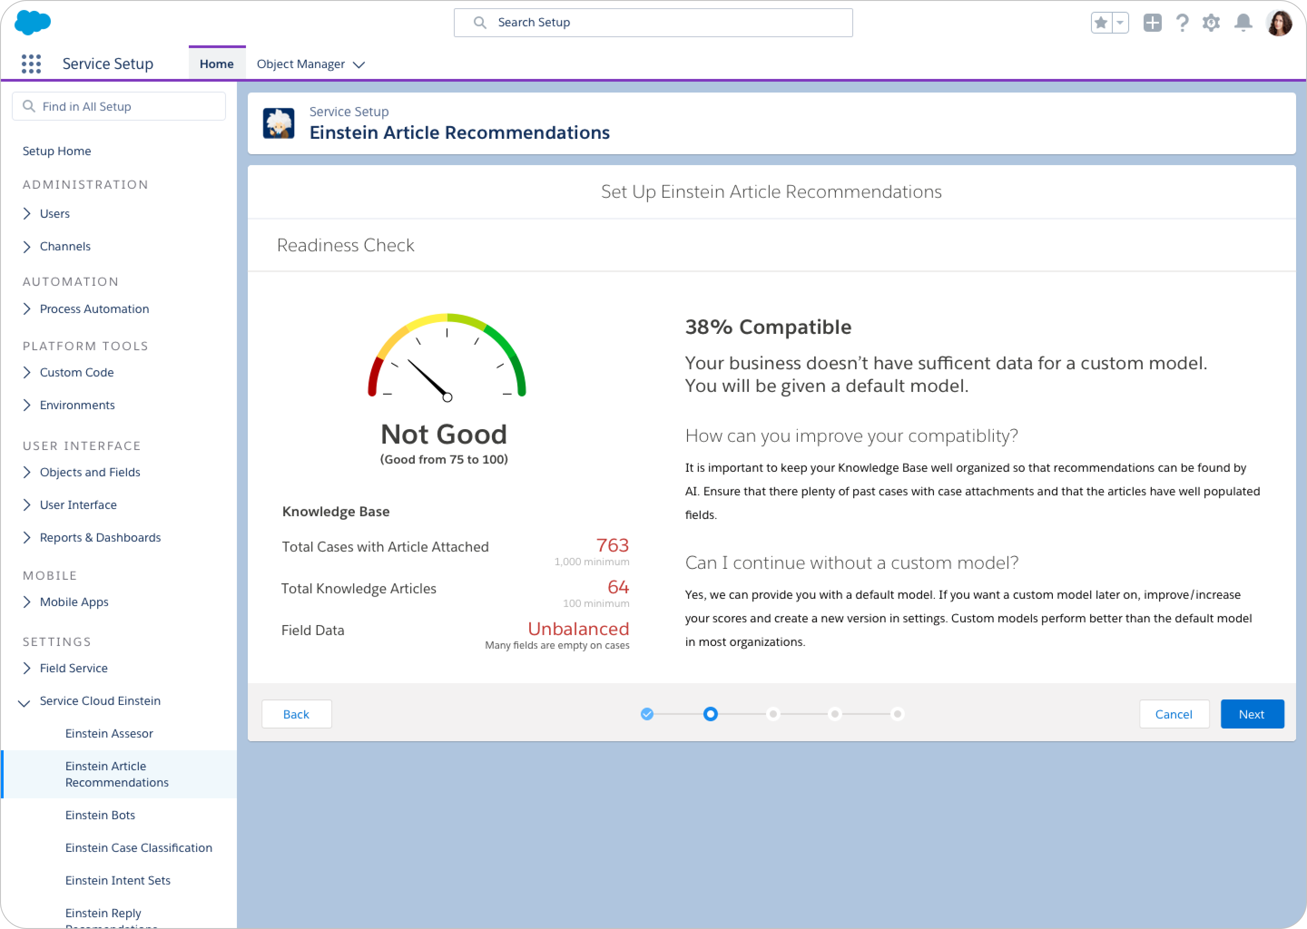Open the favorites list dropdown arrow

pos(1120,23)
